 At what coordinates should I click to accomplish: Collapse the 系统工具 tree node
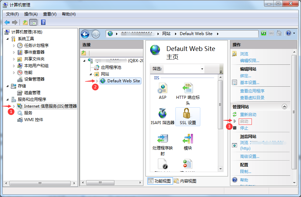click(x=7, y=39)
